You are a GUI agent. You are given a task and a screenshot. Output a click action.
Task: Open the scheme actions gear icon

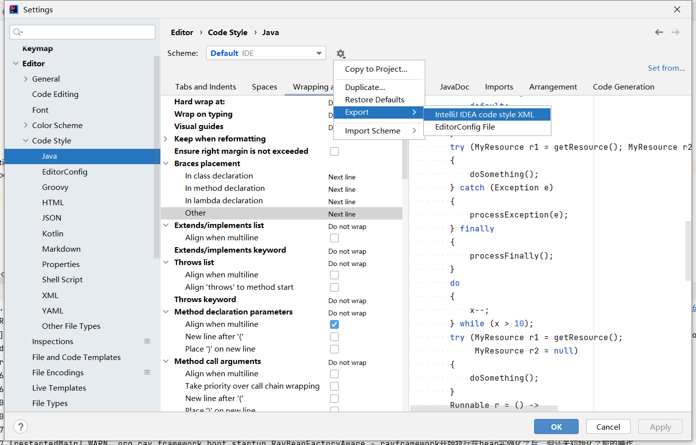click(341, 53)
